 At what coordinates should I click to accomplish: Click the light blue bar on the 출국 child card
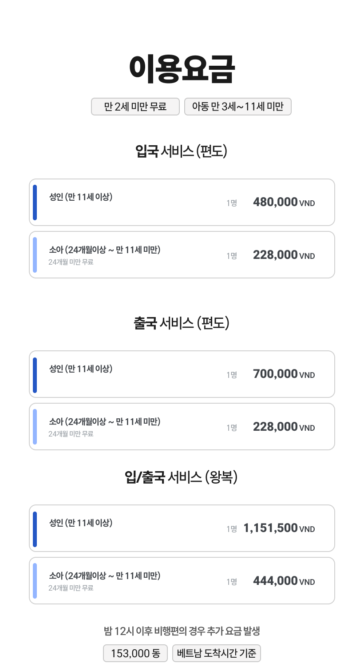click(35, 427)
